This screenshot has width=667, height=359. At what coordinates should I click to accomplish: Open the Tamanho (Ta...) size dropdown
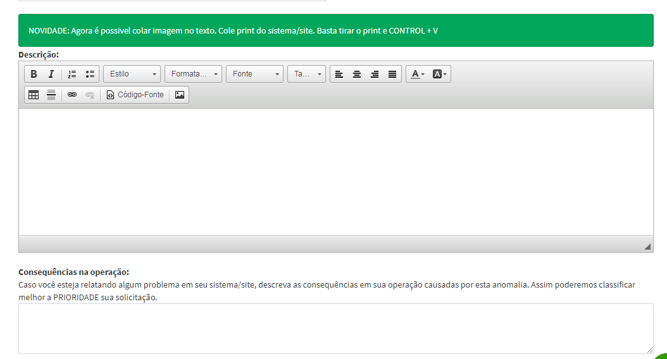(306, 74)
